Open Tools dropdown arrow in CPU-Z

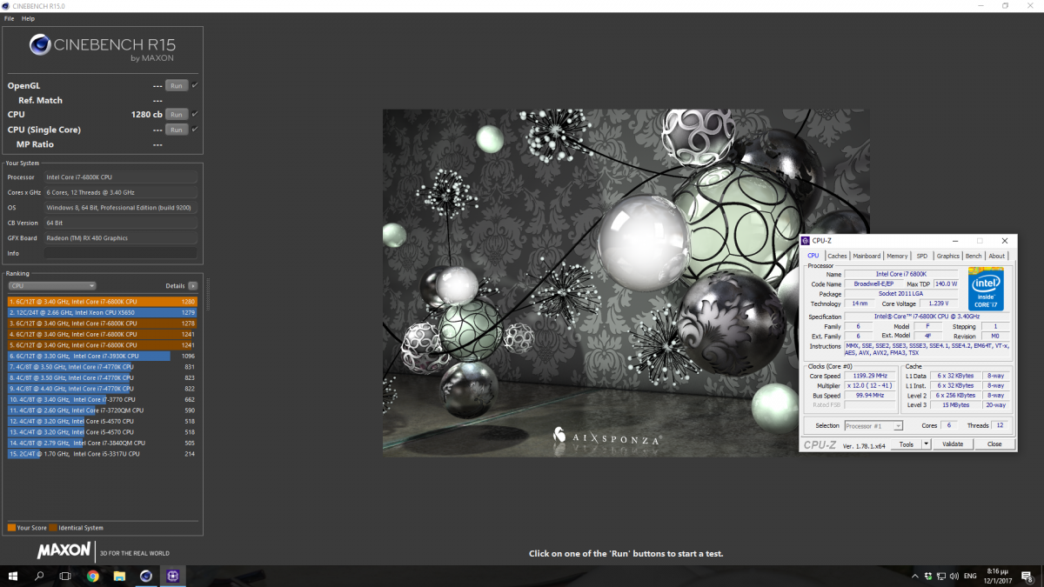[927, 444]
